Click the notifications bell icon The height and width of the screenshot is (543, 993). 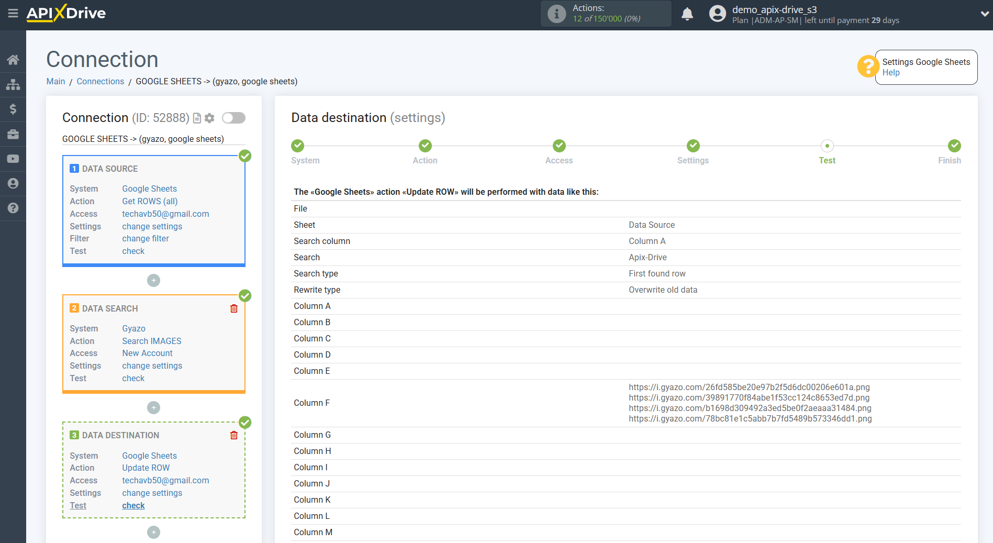point(687,14)
